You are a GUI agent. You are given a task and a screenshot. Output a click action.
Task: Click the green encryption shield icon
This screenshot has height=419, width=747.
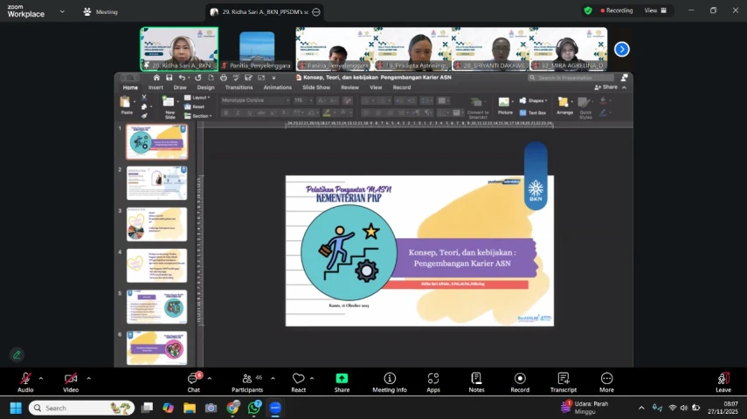pos(588,10)
